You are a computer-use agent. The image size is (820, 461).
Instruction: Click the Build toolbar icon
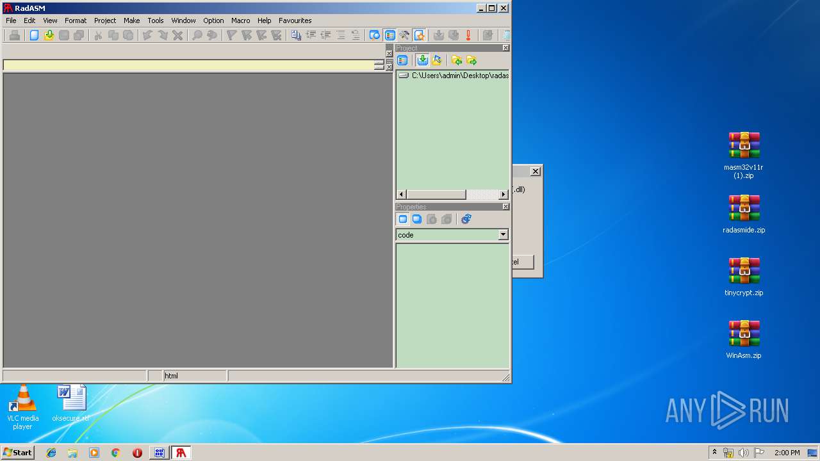coord(454,35)
